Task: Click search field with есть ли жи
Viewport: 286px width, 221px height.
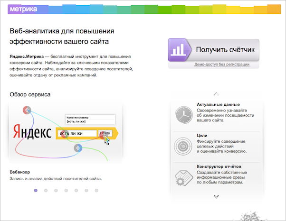Action: click(x=77, y=133)
